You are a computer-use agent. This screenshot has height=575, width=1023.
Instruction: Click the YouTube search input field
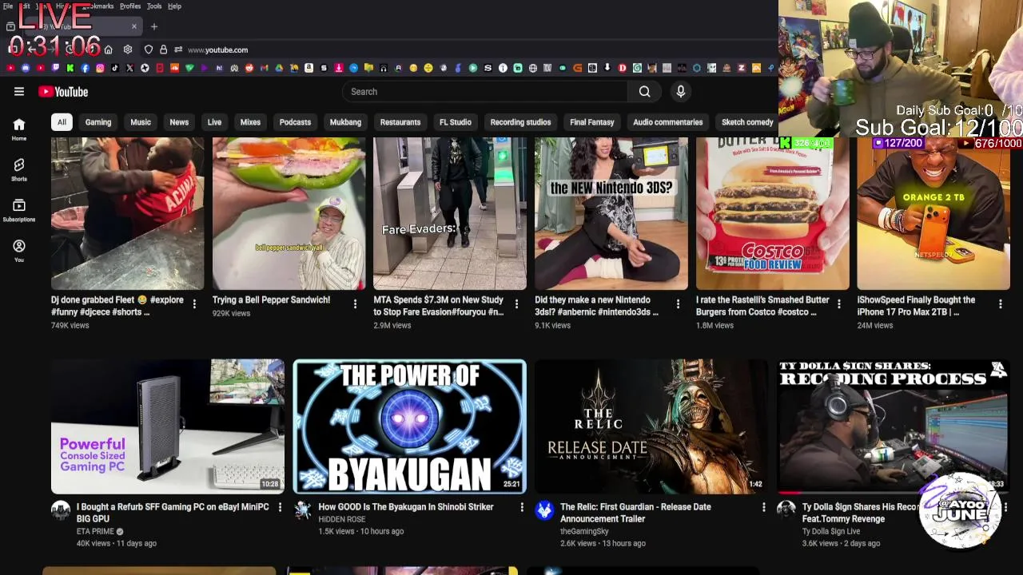pyautogui.click(x=484, y=91)
